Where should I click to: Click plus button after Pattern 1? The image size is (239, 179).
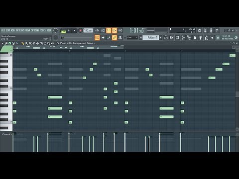pyautogui.click(x=160, y=38)
